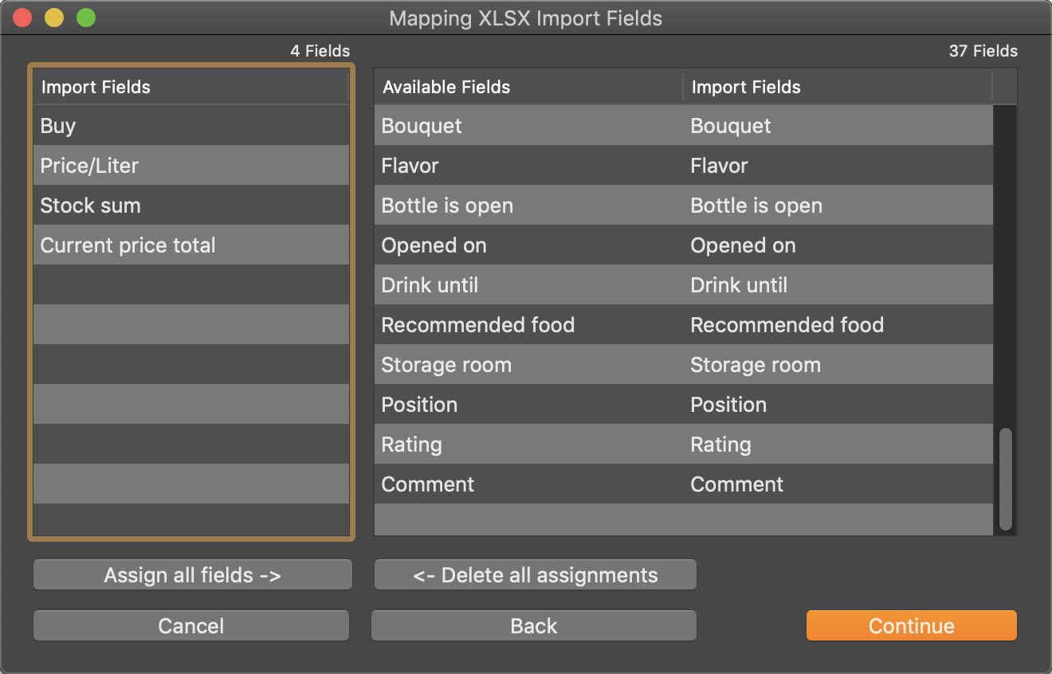Click the Available Fields column header
Screen dimensions: 1052x674
528,88
